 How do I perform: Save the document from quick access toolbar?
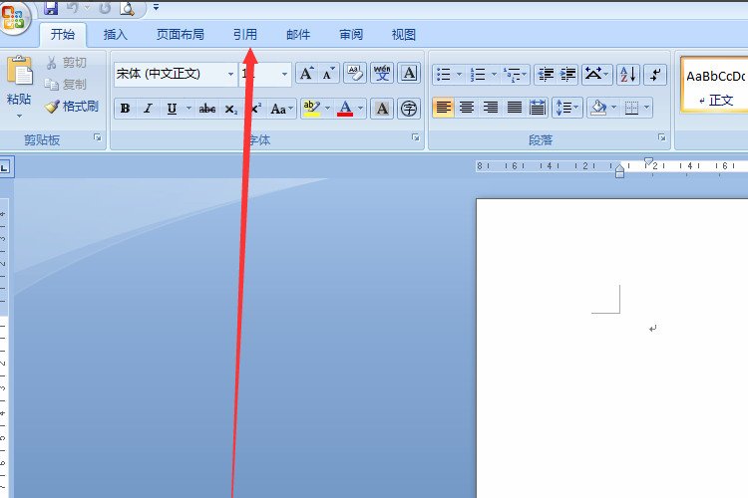pyautogui.click(x=51, y=8)
